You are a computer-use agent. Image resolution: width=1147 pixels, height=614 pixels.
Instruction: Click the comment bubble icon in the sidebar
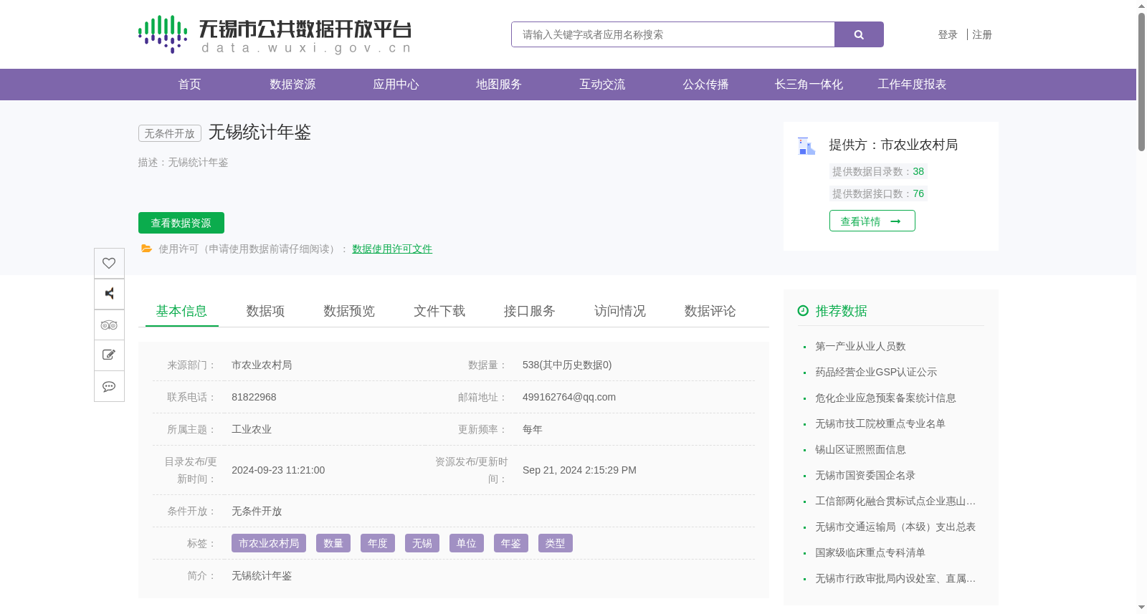tap(109, 386)
